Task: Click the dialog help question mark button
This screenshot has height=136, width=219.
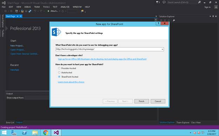Action: [x=158, y=23]
